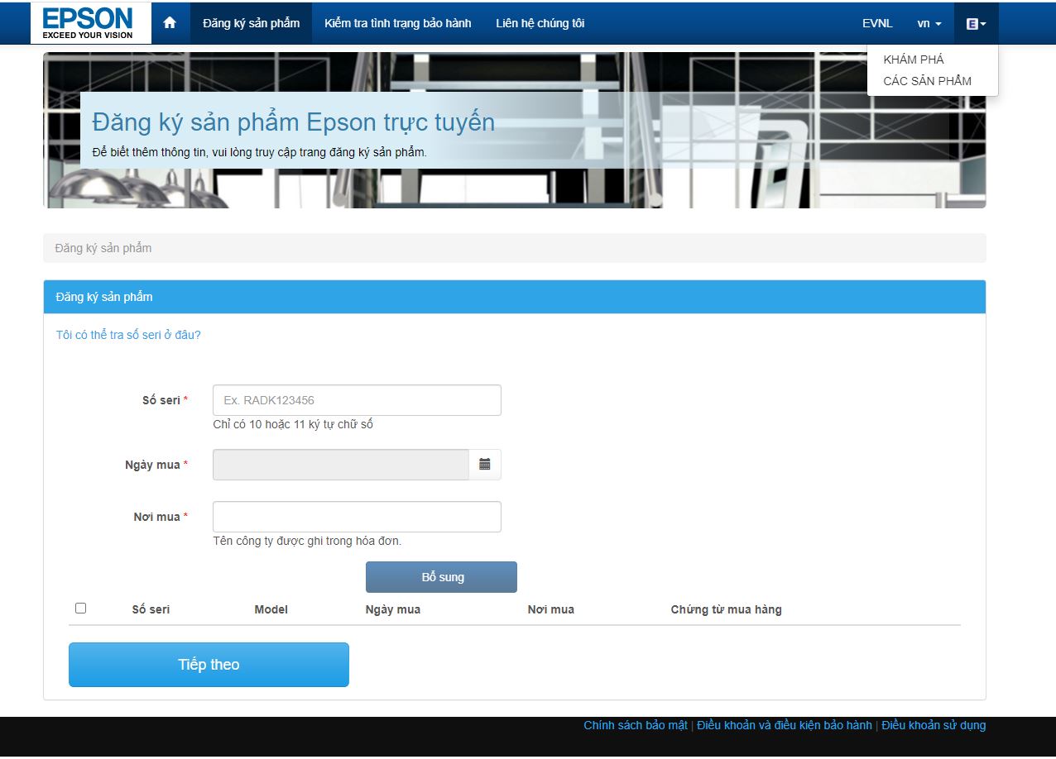
Task: Click the Ngày mua column header
Action: tap(393, 609)
